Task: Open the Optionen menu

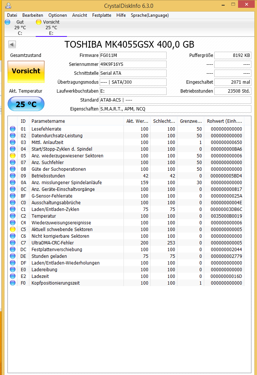Action: 58,15
